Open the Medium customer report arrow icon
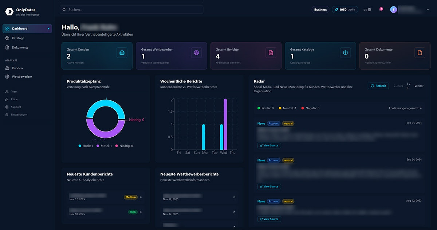 coord(141,197)
